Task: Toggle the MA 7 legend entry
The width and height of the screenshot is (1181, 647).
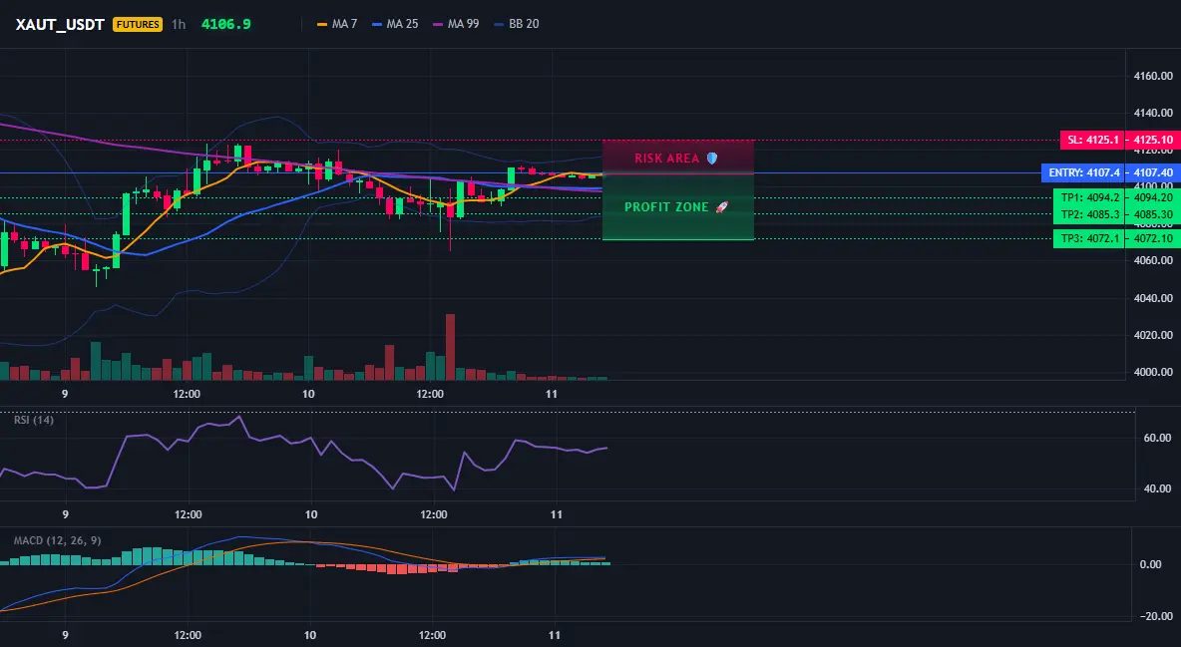Action: (x=337, y=24)
